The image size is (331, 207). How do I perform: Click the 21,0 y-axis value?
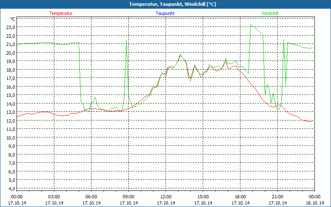(11, 44)
